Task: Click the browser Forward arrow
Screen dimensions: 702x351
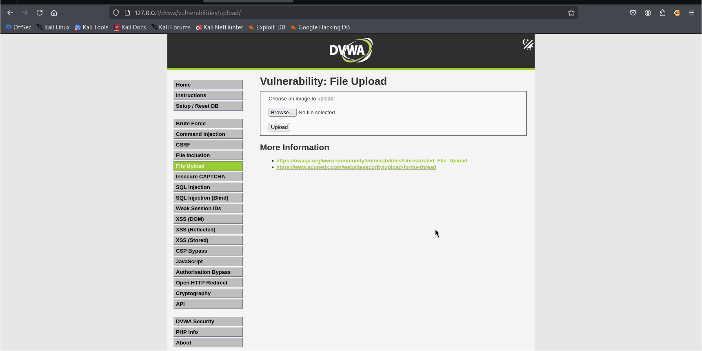Action: coord(25,13)
